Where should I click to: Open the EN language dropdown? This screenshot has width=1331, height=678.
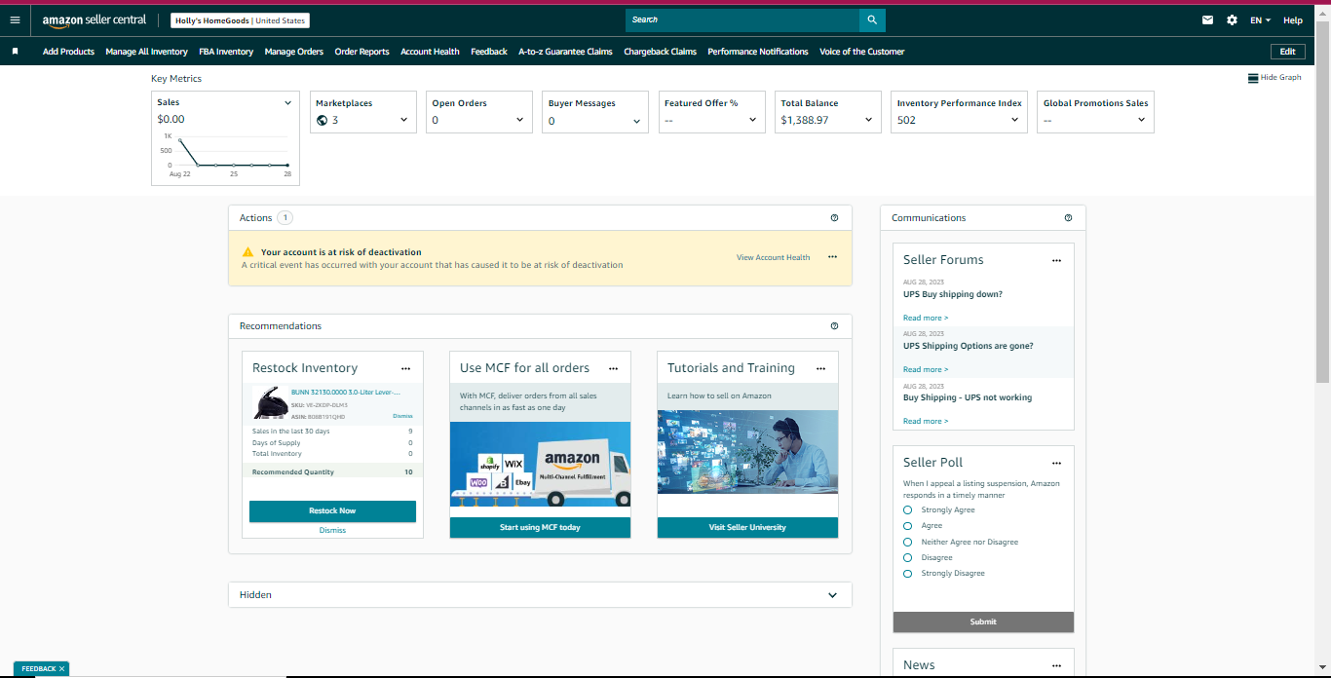pos(1261,19)
